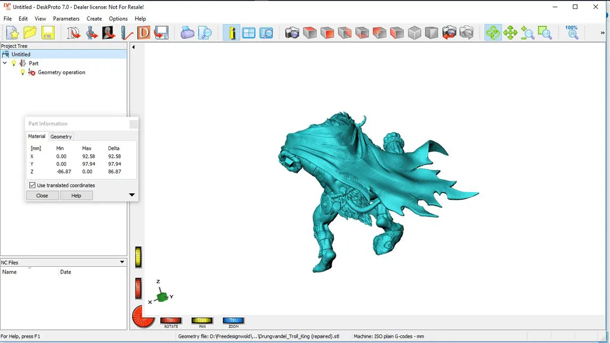
Task: Select the Part tree item
Action: pos(33,63)
